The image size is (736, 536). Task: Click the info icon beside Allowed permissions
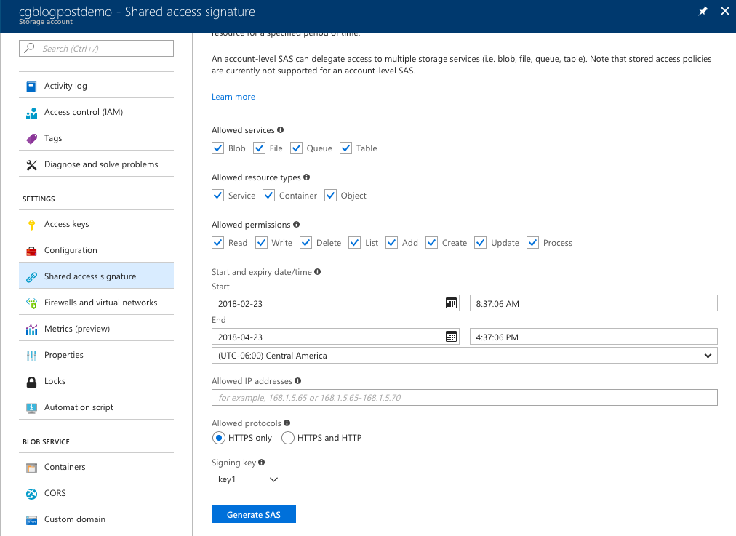tap(296, 225)
